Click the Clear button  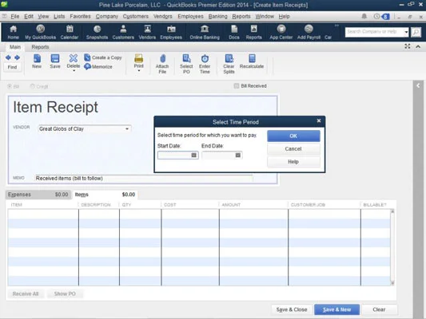(379, 309)
